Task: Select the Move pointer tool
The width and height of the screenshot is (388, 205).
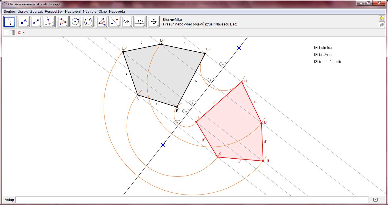Action: [9, 21]
